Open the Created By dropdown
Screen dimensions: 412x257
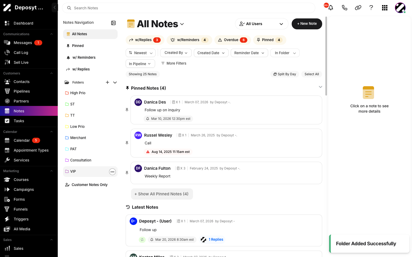coord(176,53)
